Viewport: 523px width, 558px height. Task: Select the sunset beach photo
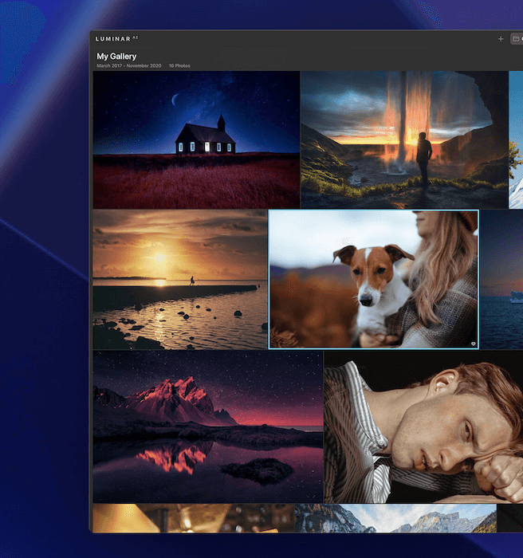(179, 279)
